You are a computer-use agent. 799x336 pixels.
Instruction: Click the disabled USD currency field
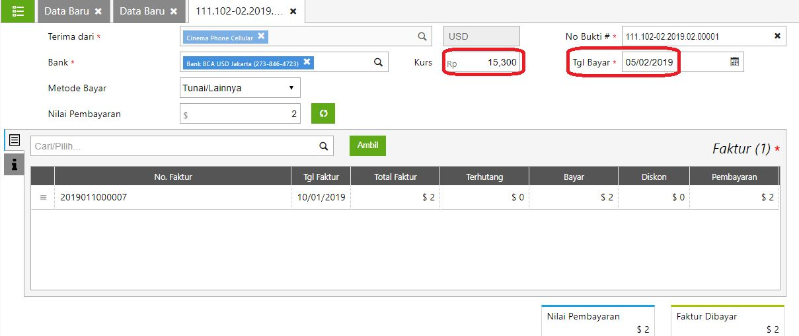(x=482, y=36)
